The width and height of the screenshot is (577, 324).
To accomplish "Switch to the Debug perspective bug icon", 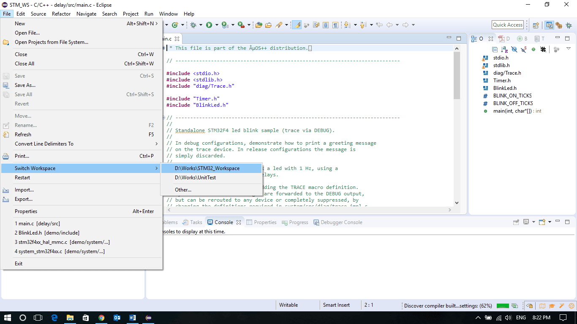I will pos(569,25).
